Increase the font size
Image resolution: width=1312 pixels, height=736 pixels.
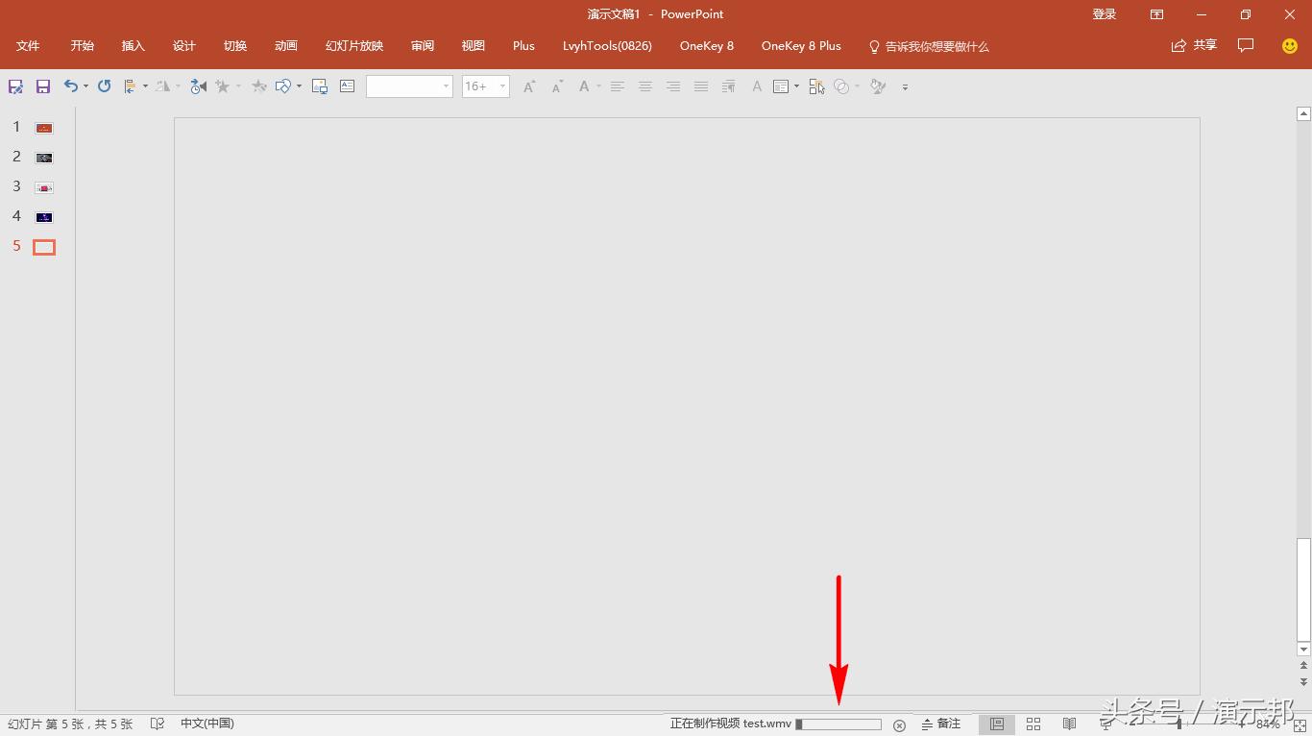coord(528,86)
